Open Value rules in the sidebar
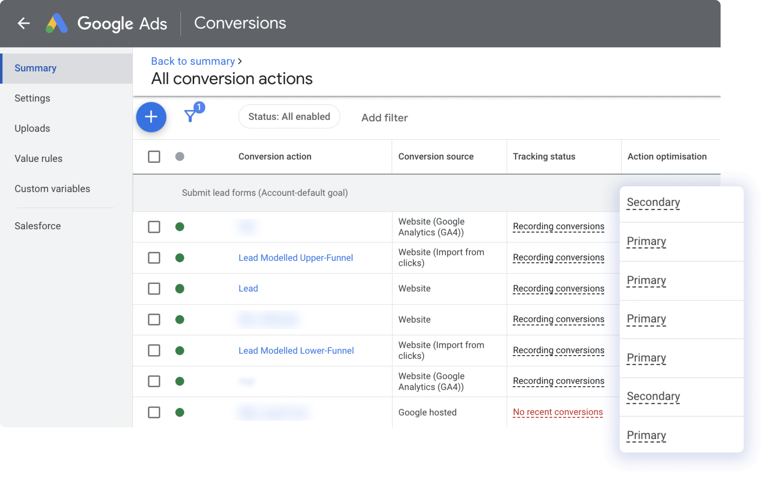 (38, 158)
